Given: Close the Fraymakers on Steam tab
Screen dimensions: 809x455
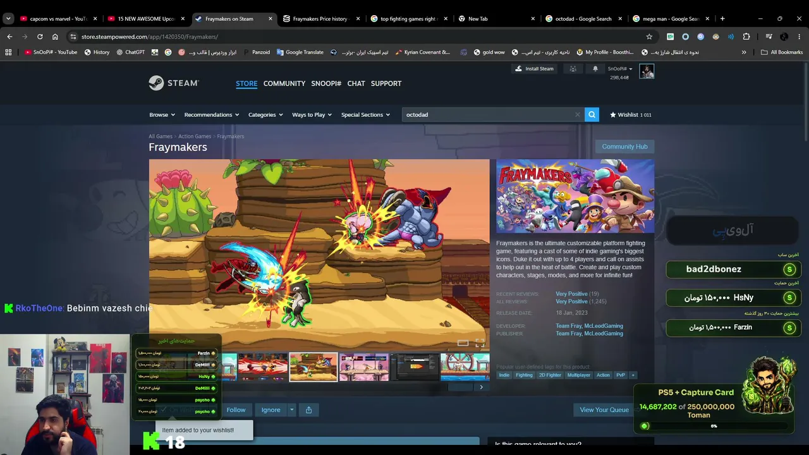Looking at the screenshot, I should (271, 19).
